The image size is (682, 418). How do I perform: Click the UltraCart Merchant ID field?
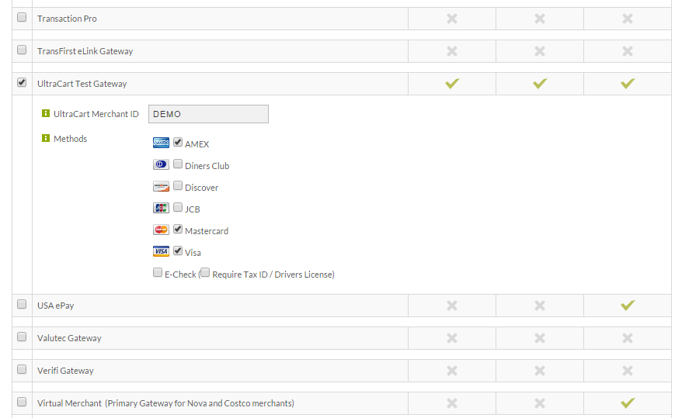point(208,114)
